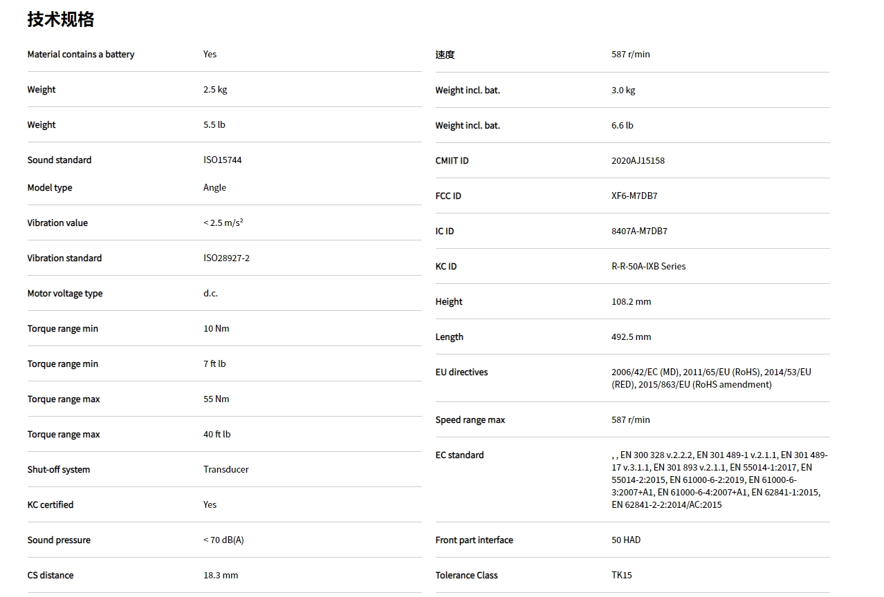Select the Shut-off system value Transducer
884x597 pixels.
tap(225, 470)
